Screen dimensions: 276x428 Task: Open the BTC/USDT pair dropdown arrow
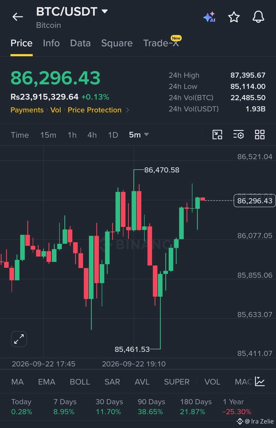(105, 11)
